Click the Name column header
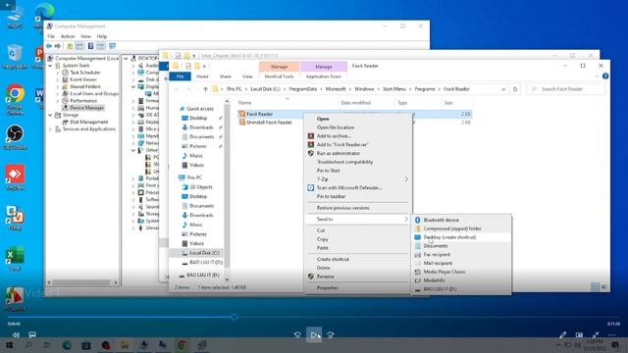This screenshot has height=353, width=628. tap(244, 103)
